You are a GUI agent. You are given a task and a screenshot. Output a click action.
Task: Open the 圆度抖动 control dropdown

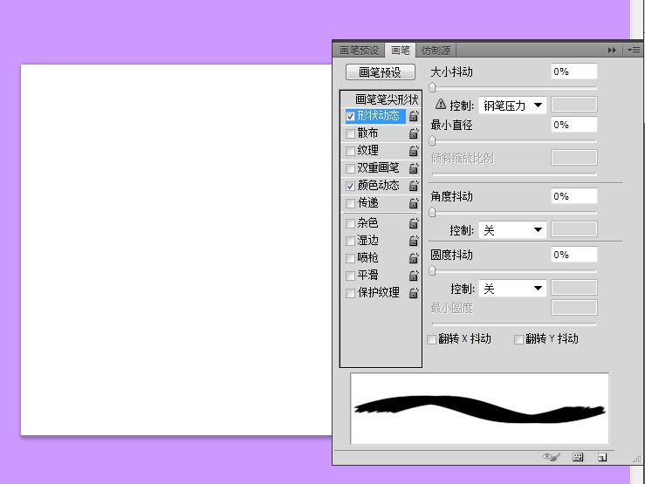pyautogui.click(x=512, y=289)
